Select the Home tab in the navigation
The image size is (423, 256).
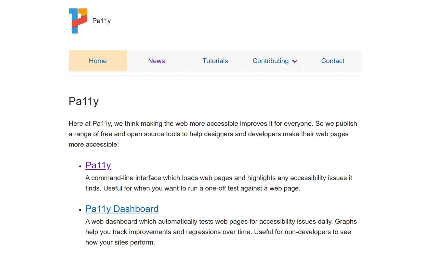[98, 61]
